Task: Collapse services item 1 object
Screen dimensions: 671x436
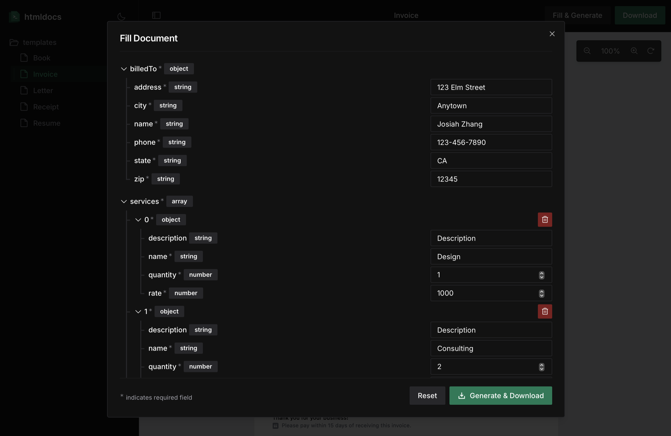Action: click(x=138, y=311)
